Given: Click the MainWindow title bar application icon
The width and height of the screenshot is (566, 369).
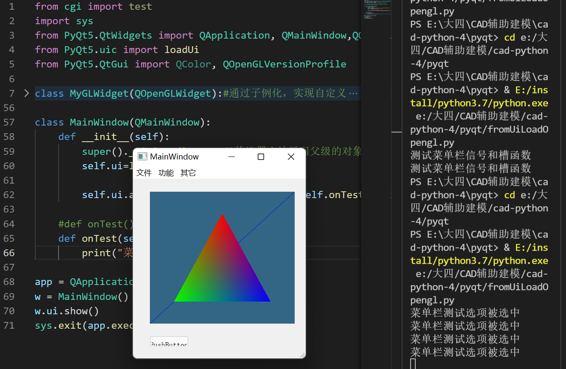Looking at the screenshot, I should [x=141, y=157].
